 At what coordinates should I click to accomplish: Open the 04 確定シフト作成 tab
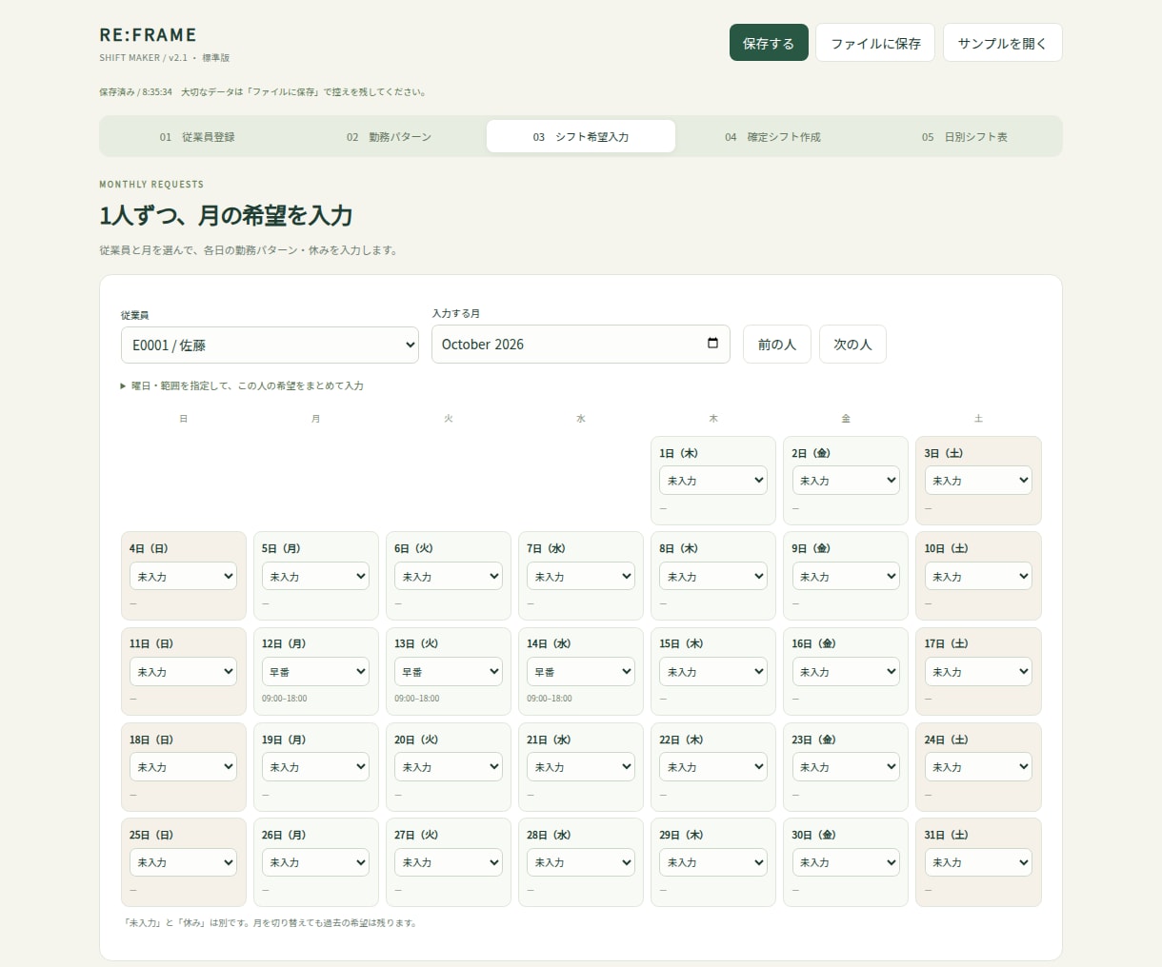tap(772, 137)
